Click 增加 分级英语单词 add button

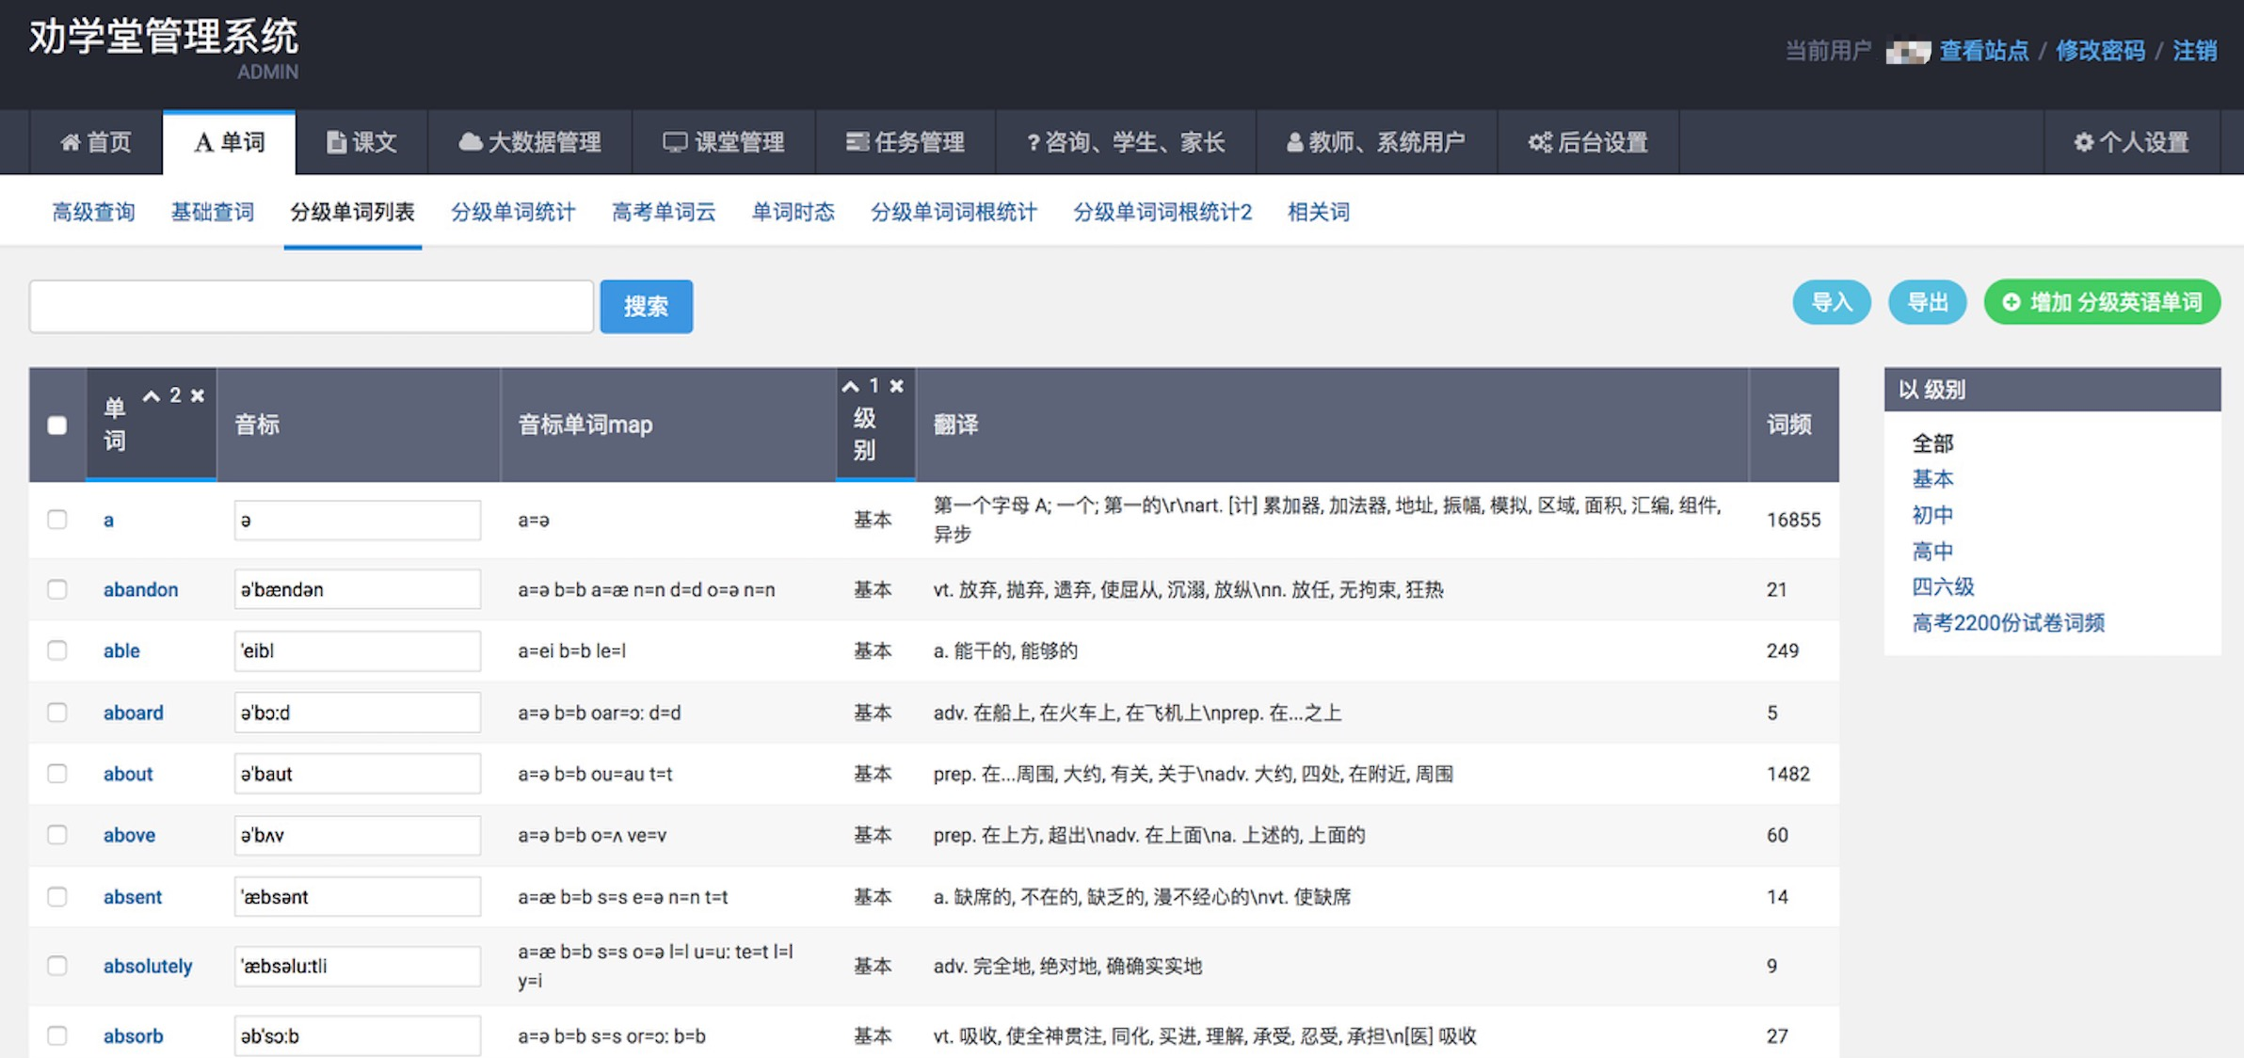click(2103, 302)
